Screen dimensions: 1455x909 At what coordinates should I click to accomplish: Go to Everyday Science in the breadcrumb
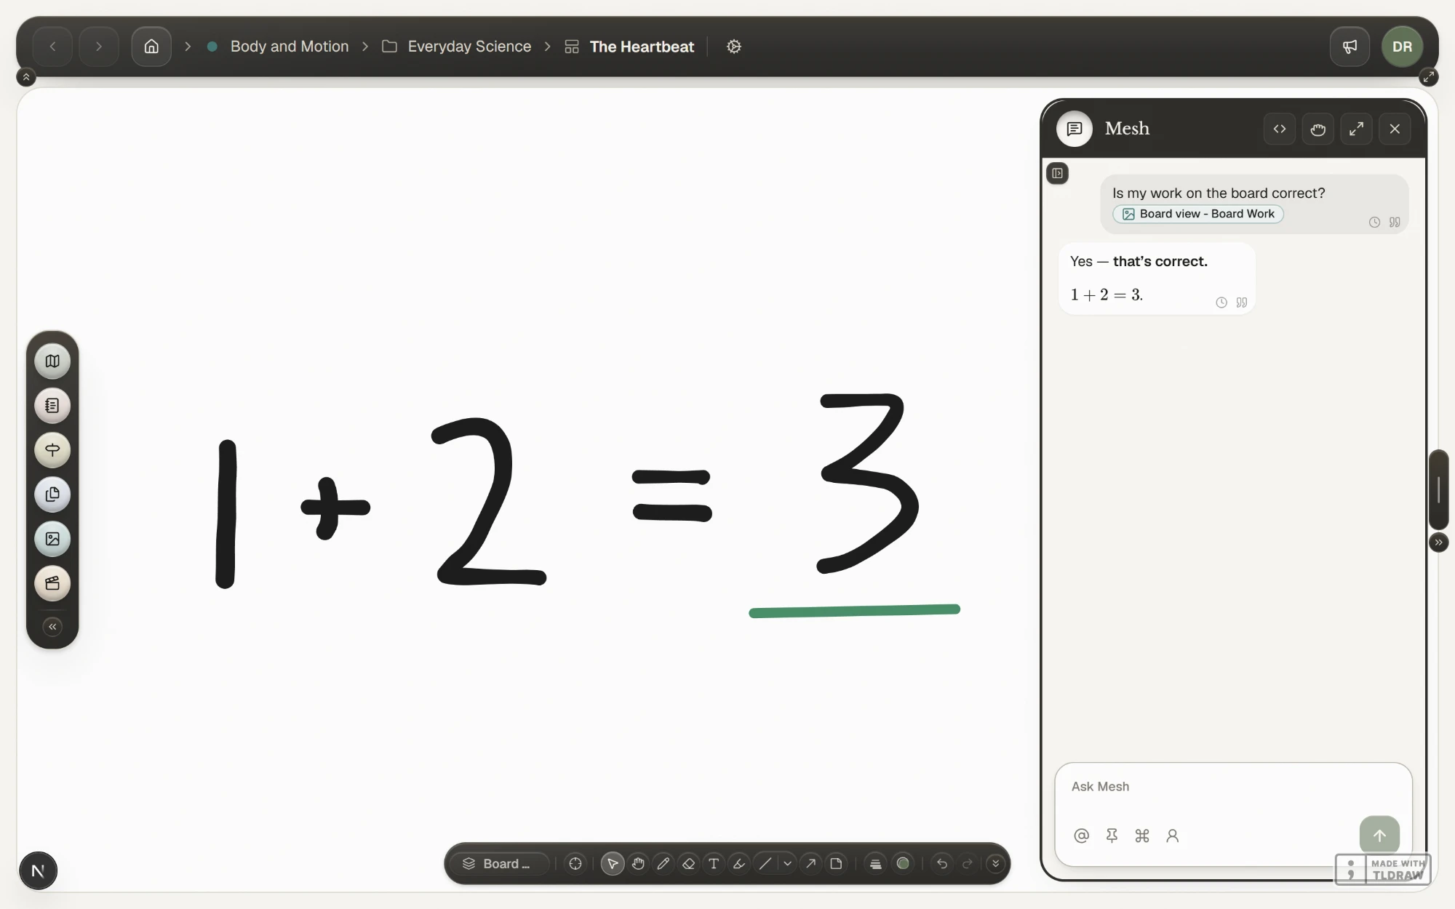tap(469, 47)
